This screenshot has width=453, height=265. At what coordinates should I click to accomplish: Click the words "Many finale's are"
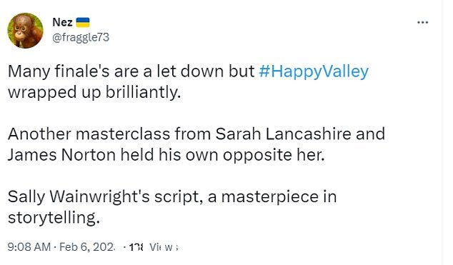click(73, 71)
